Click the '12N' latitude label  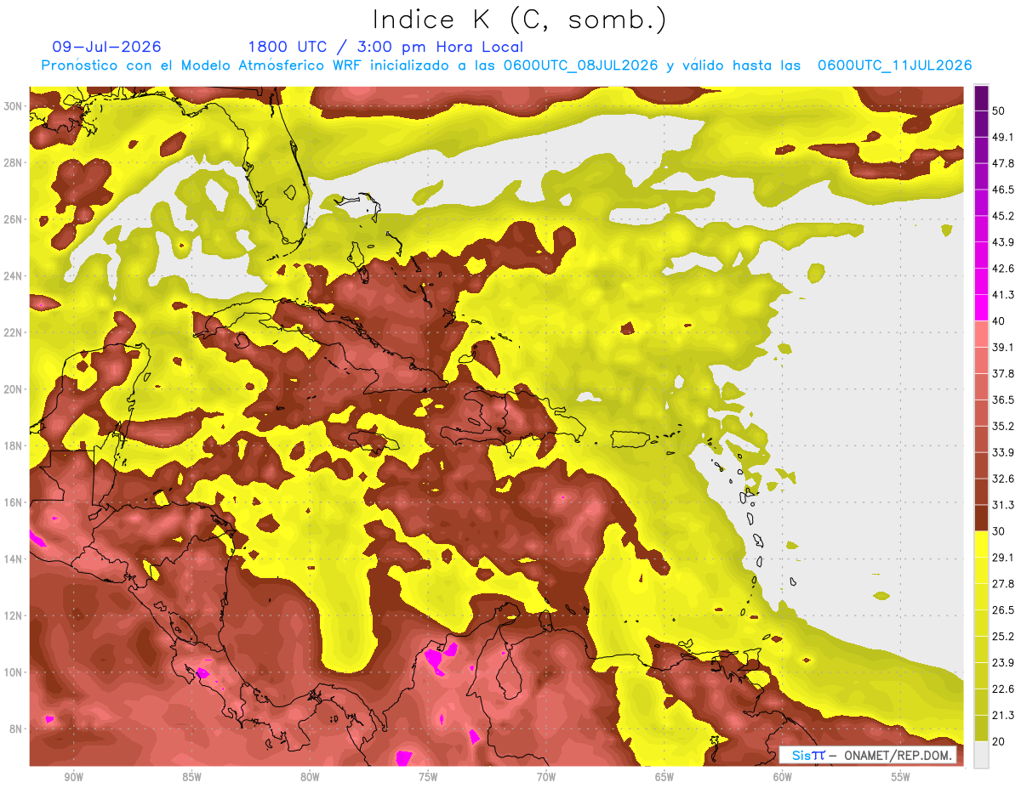click(13, 615)
